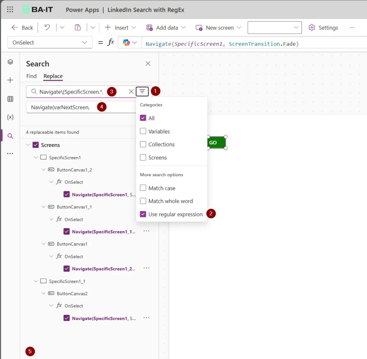
Task: Open the Insert plus icon in sidebar
Action: point(10,80)
